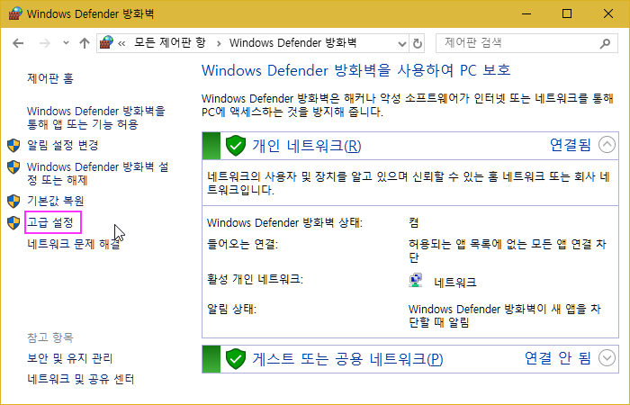Click the search magnifier icon
This screenshot has width=630, height=405.
point(605,43)
